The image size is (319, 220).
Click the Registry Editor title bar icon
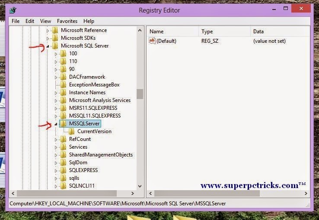tap(13, 10)
